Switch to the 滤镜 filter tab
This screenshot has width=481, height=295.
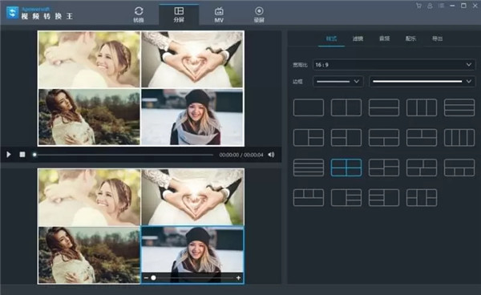(x=358, y=38)
